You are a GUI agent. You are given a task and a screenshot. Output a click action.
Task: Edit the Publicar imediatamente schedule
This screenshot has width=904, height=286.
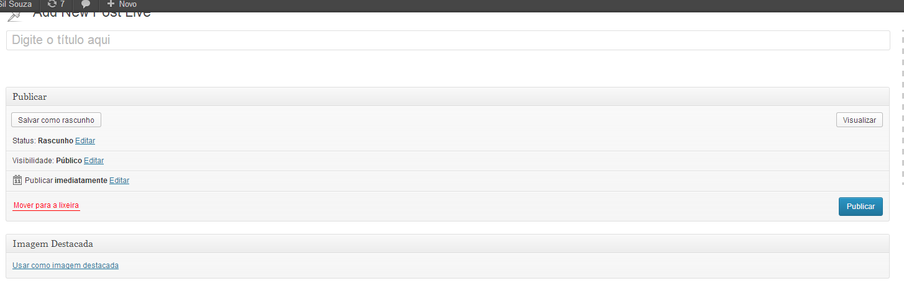[x=119, y=181]
